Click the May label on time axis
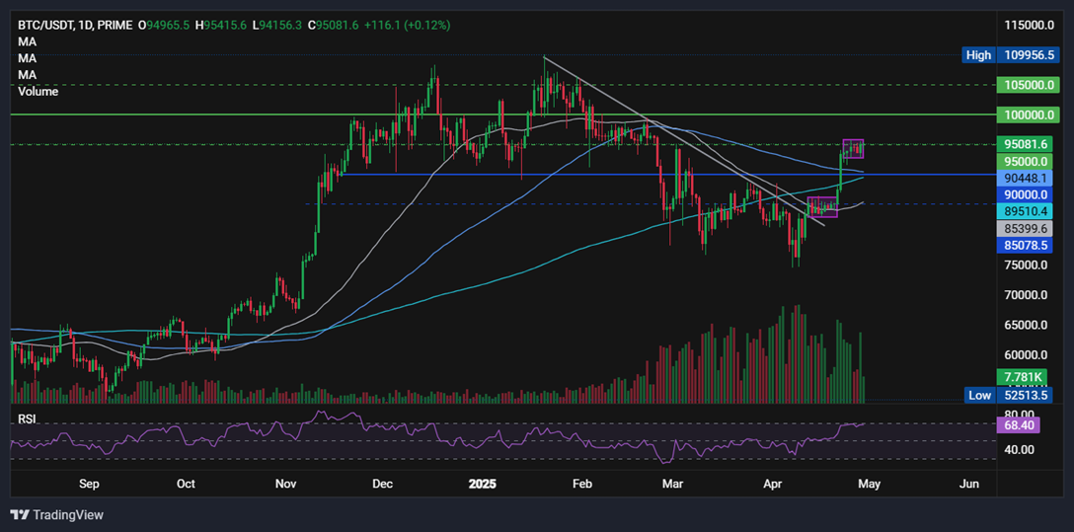 [868, 485]
